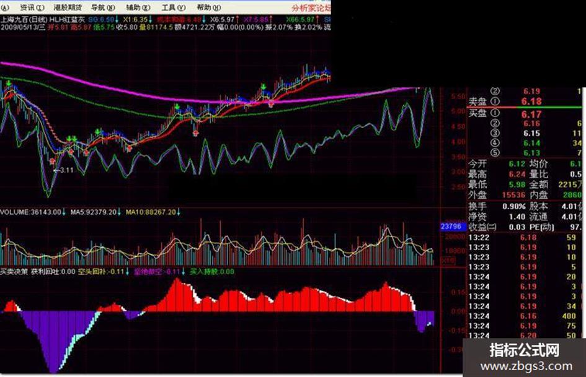Image resolution: width=586 pixels, height=377 pixels.
Task: Click the 今开 value 6.12
Action: (517, 164)
